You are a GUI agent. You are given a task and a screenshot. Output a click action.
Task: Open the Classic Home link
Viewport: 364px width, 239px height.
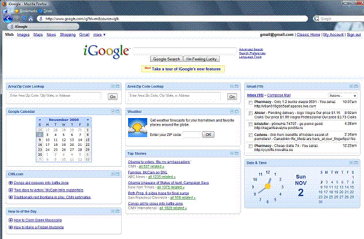tap(308, 35)
